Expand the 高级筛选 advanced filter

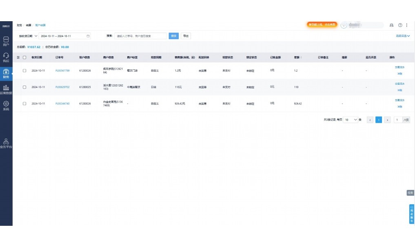pos(402,36)
